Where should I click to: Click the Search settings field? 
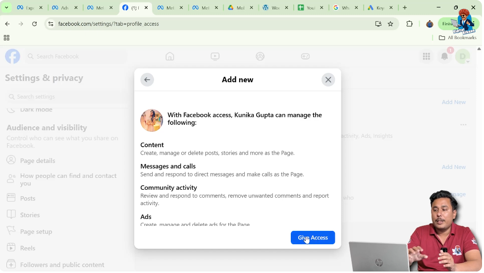(67, 97)
